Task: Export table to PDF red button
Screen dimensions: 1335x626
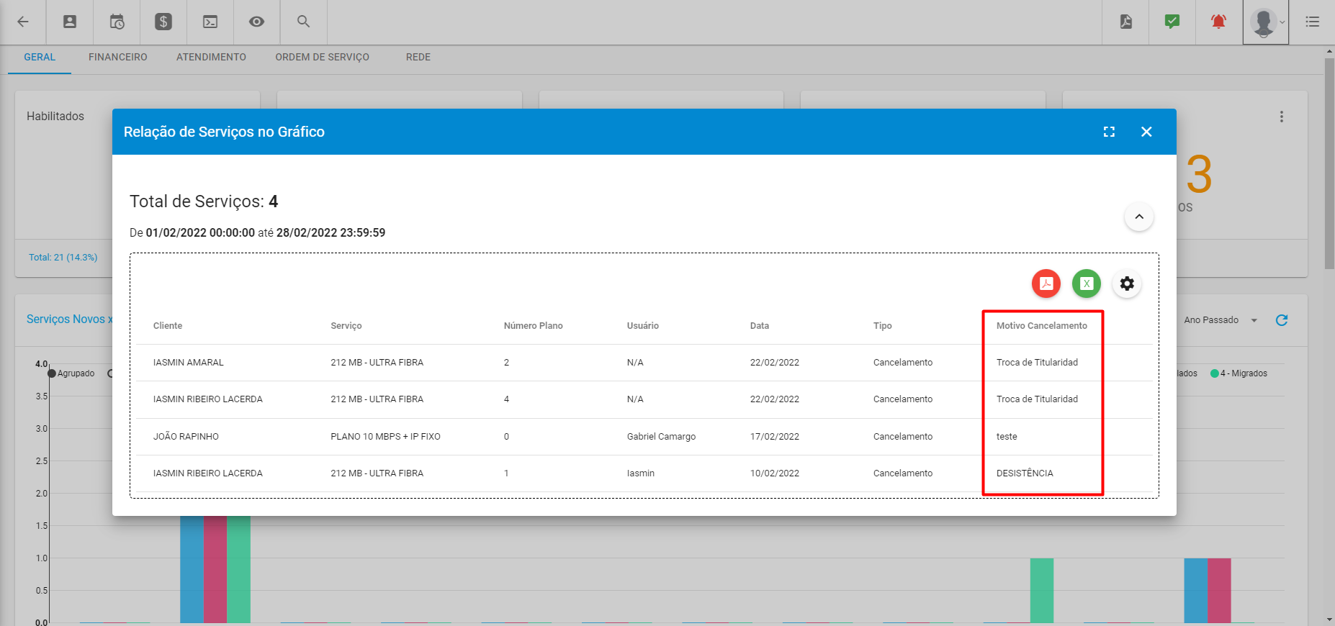Action: tap(1046, 283)
